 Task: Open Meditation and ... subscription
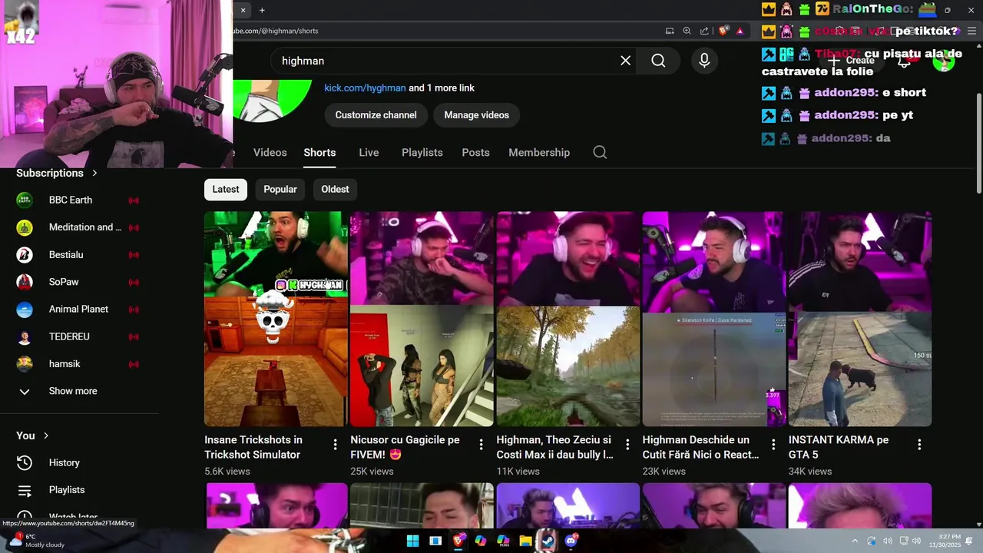click(x=79, y=227)
